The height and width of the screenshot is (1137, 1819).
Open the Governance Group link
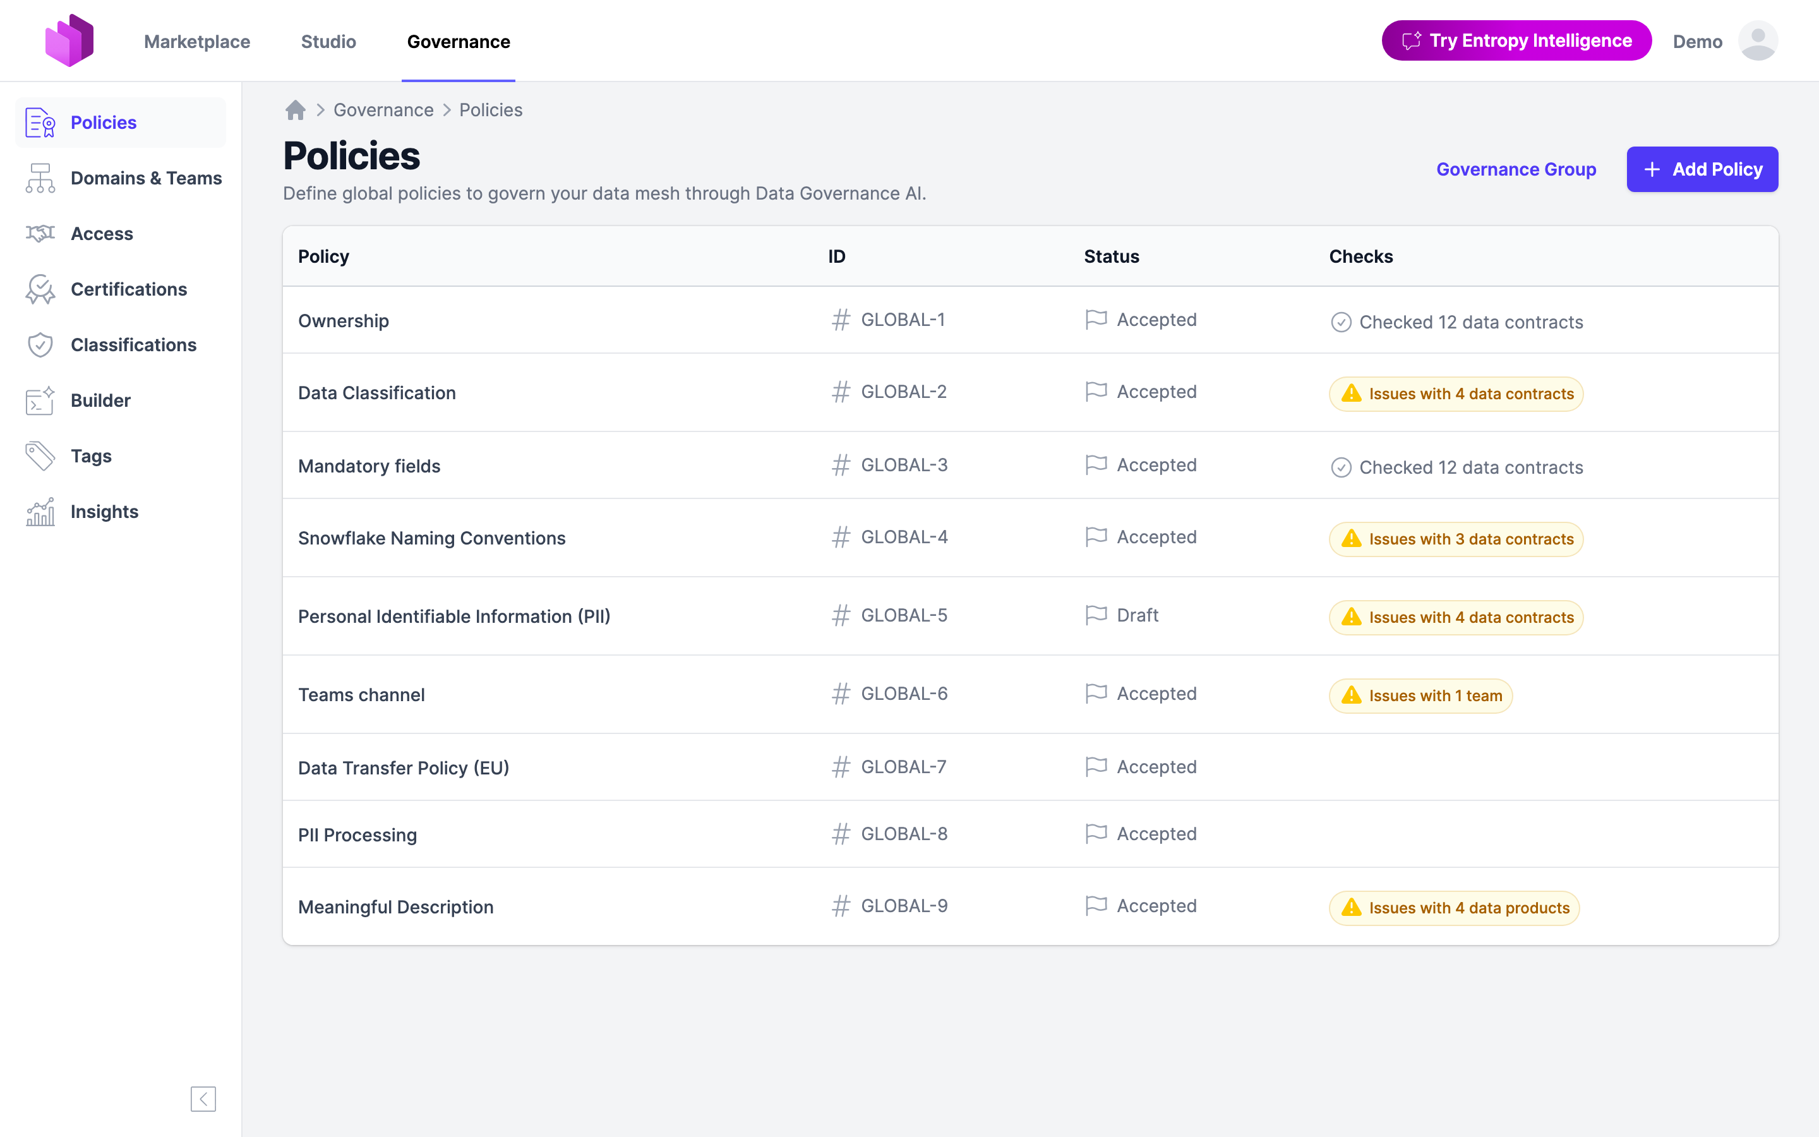point(1516,169)
